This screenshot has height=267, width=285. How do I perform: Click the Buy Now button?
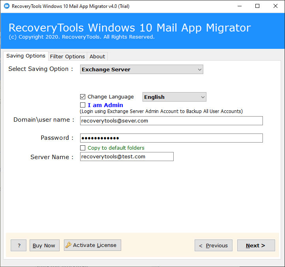(x=45, y=245)
